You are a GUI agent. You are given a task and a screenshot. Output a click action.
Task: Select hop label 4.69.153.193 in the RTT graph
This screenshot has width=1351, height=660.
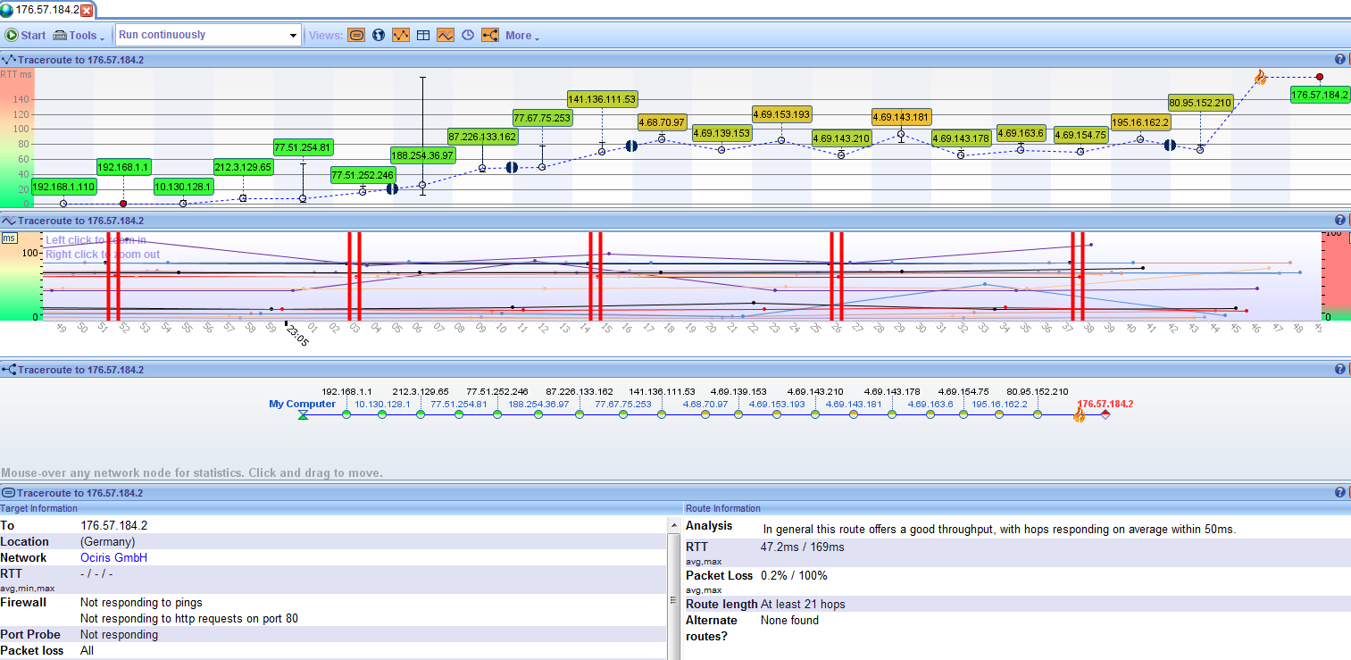pos(781,114)
